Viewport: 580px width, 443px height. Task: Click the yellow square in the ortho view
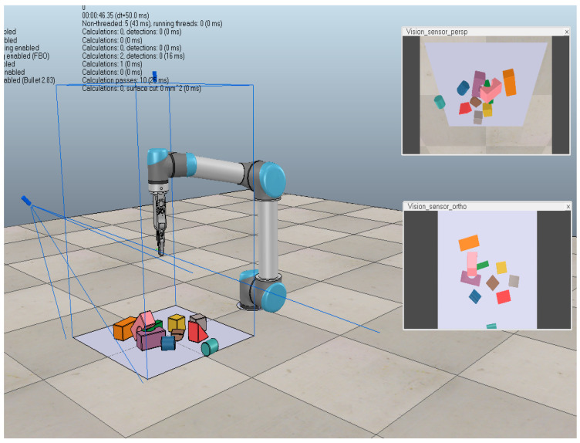[x=501, y=267]
